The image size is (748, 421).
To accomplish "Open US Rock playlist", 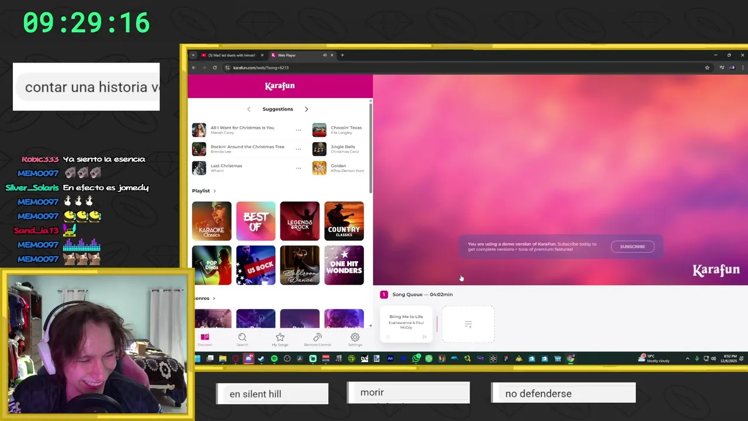I will click(255, 265).
